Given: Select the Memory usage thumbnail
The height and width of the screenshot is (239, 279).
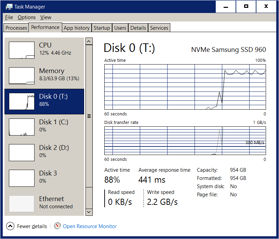Looking at the screenshot, I should click(x=22, y=76).
